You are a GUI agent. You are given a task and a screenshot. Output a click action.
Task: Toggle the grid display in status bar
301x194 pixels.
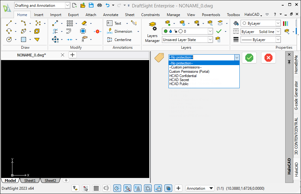96,188
